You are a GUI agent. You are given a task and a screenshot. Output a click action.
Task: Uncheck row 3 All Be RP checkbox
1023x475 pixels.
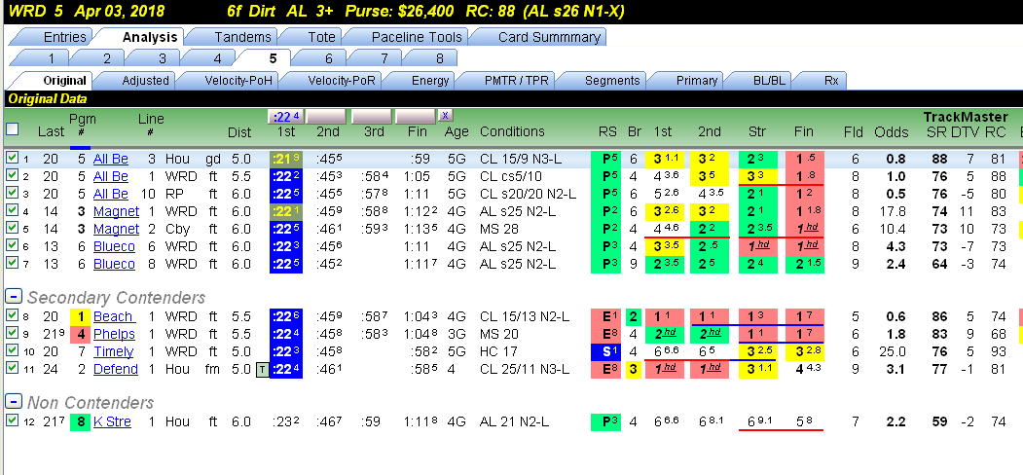(x=11, y=194)
